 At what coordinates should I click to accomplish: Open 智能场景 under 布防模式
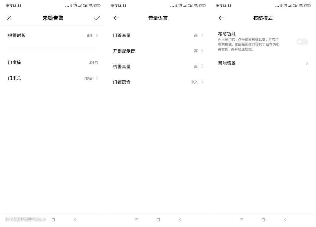pos(263,63)
